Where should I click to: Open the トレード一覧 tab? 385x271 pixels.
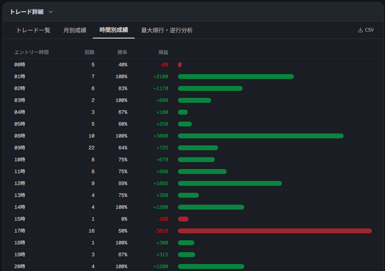[x=34, y=30]
